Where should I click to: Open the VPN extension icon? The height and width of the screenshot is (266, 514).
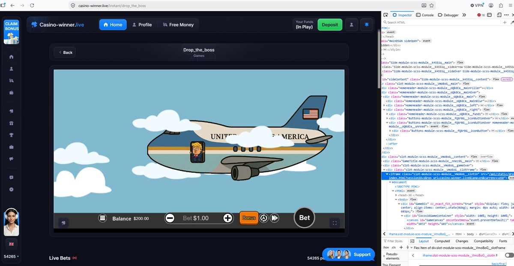tap(477, 5)
